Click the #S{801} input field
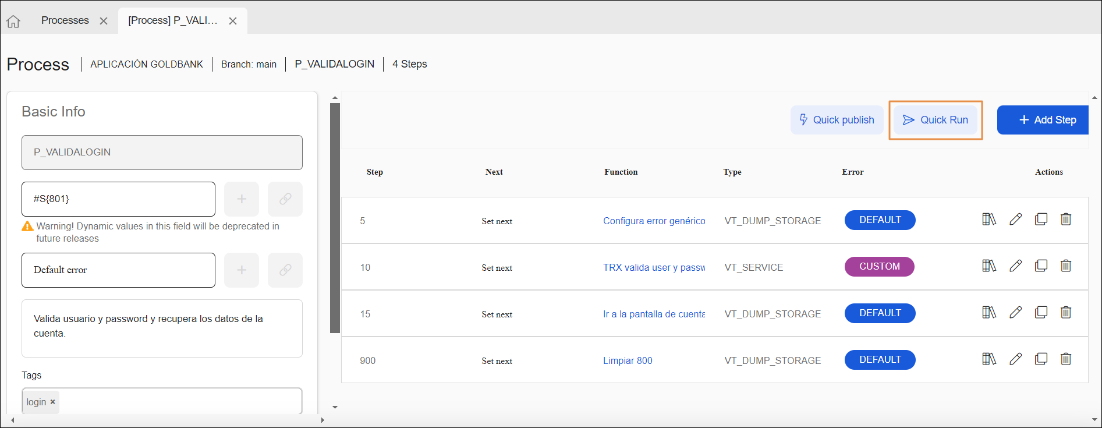Viewport: 1102px width, 428px height. tap(118, 199)
